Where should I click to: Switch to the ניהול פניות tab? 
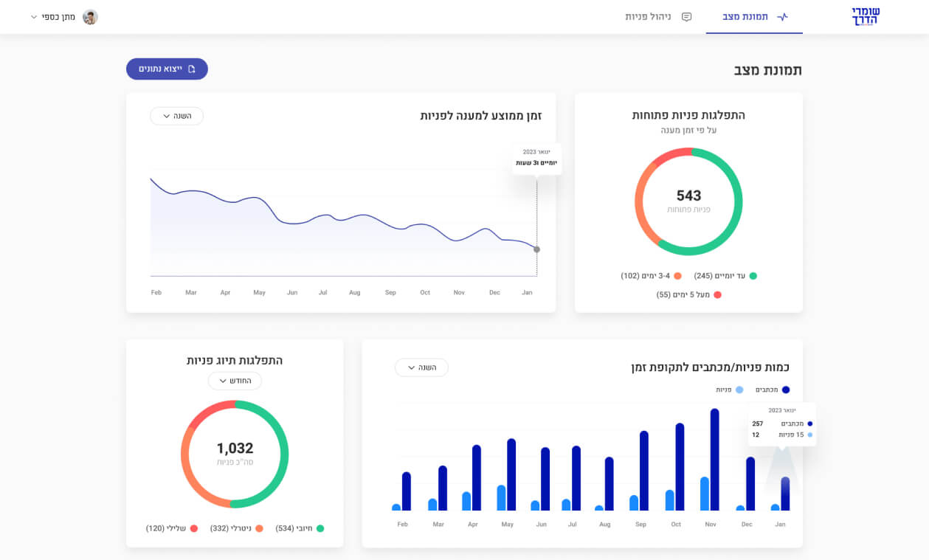coord(648,17)
